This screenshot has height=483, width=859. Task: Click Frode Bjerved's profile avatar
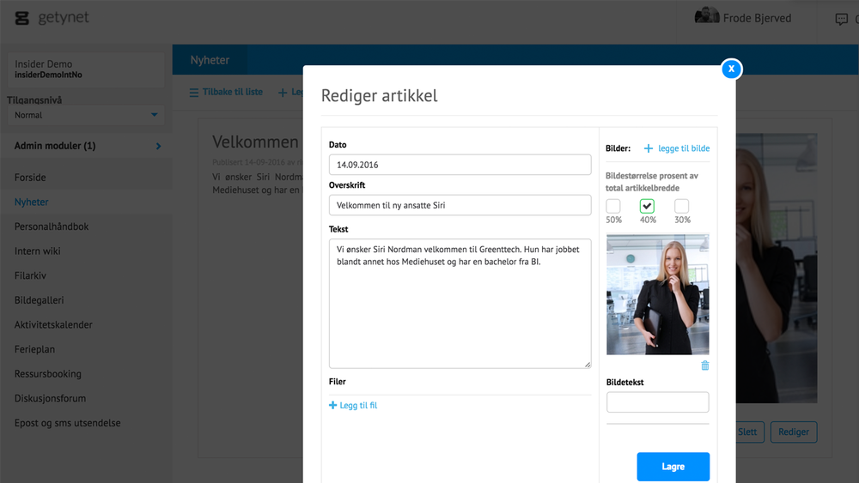[707, 17]
